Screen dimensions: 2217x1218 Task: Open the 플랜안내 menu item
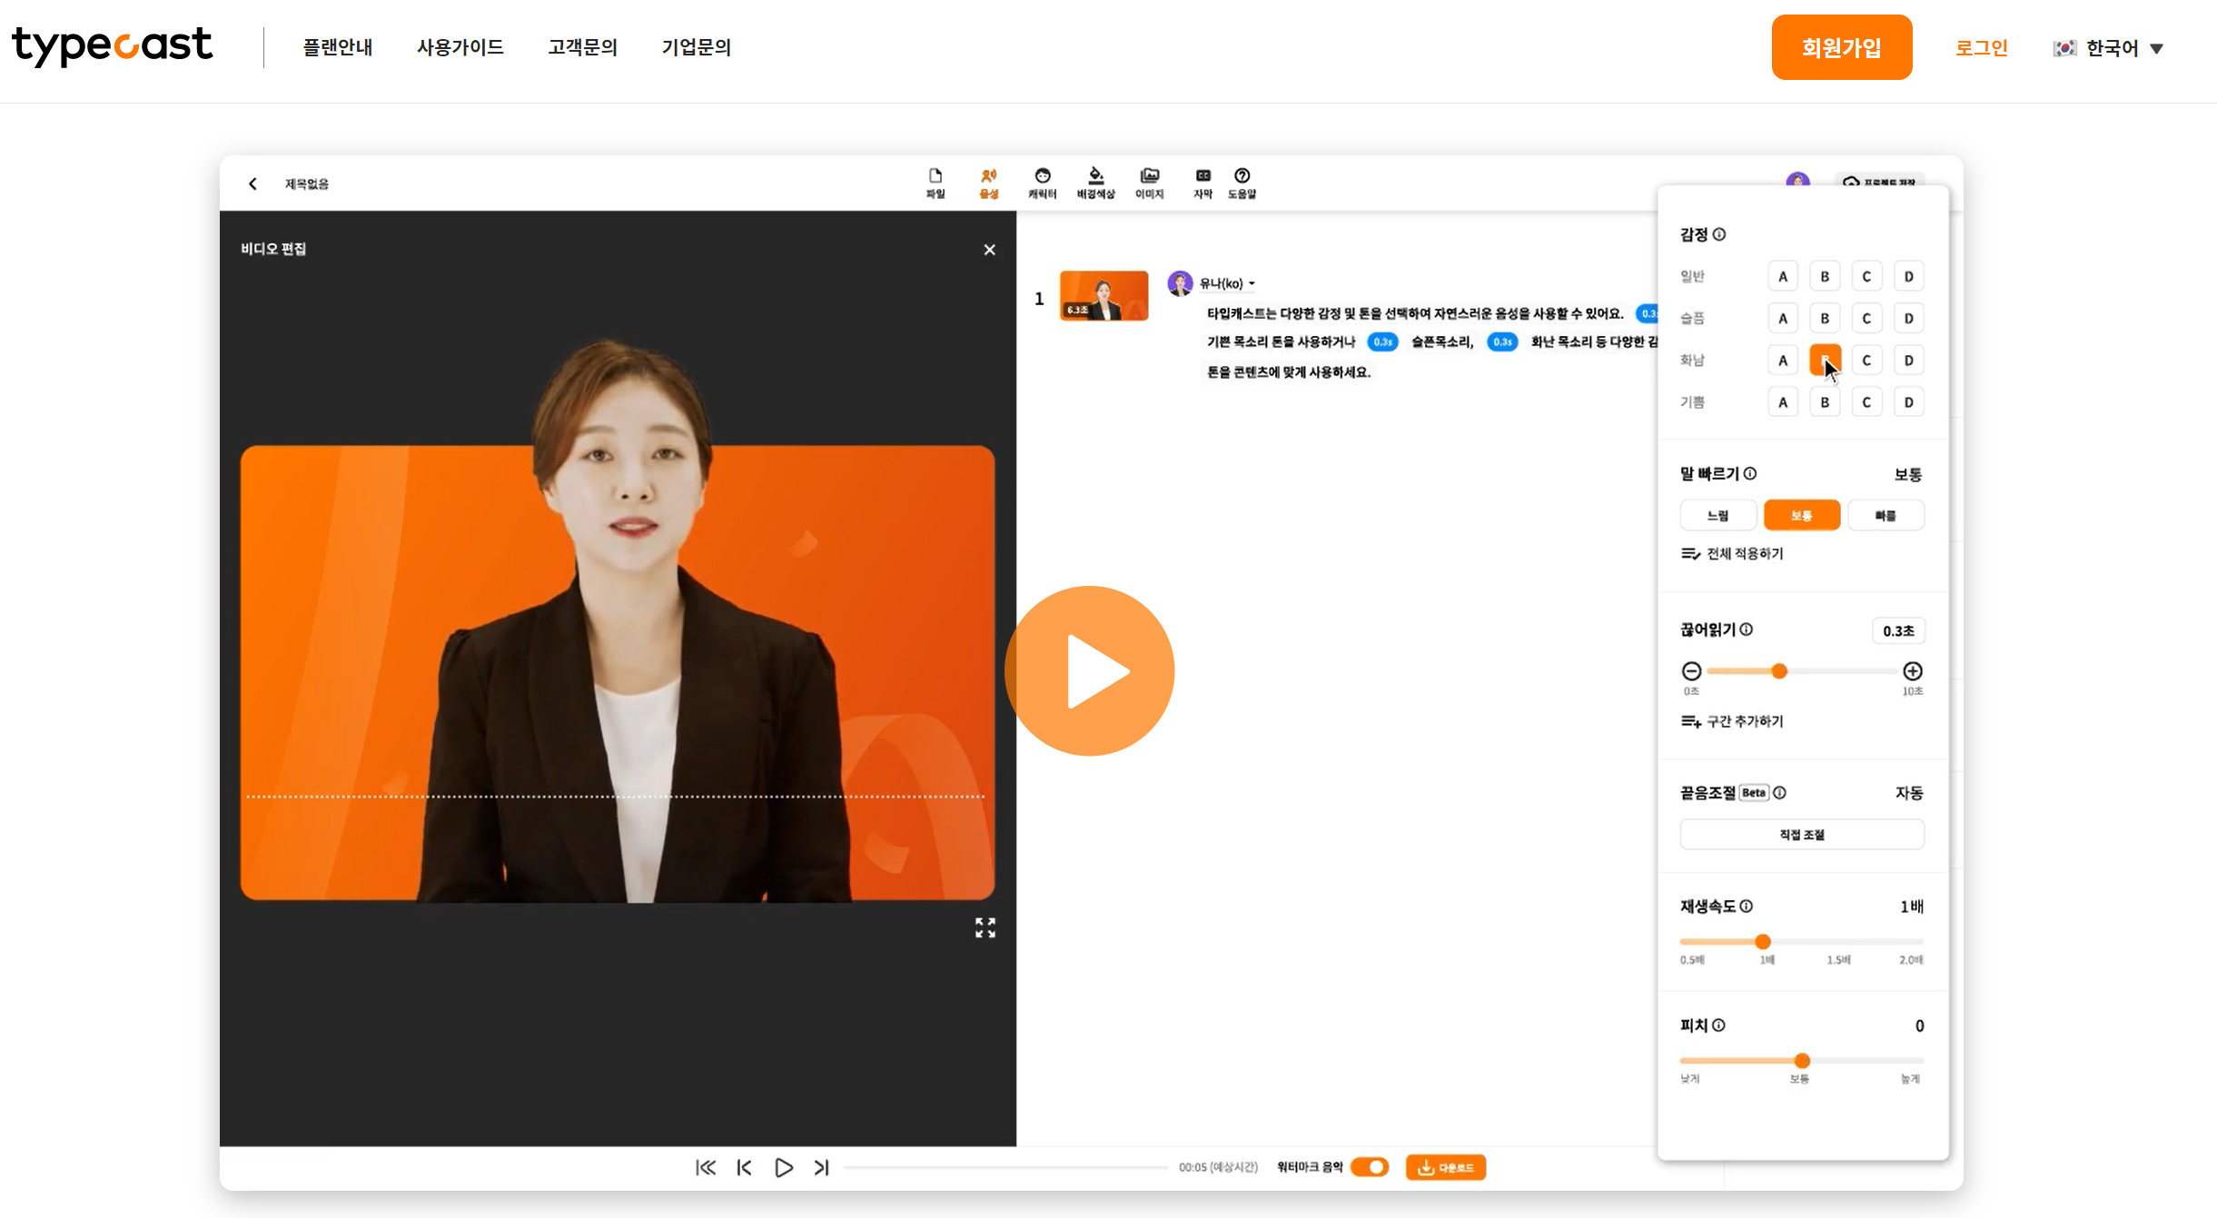coord(337,47)
